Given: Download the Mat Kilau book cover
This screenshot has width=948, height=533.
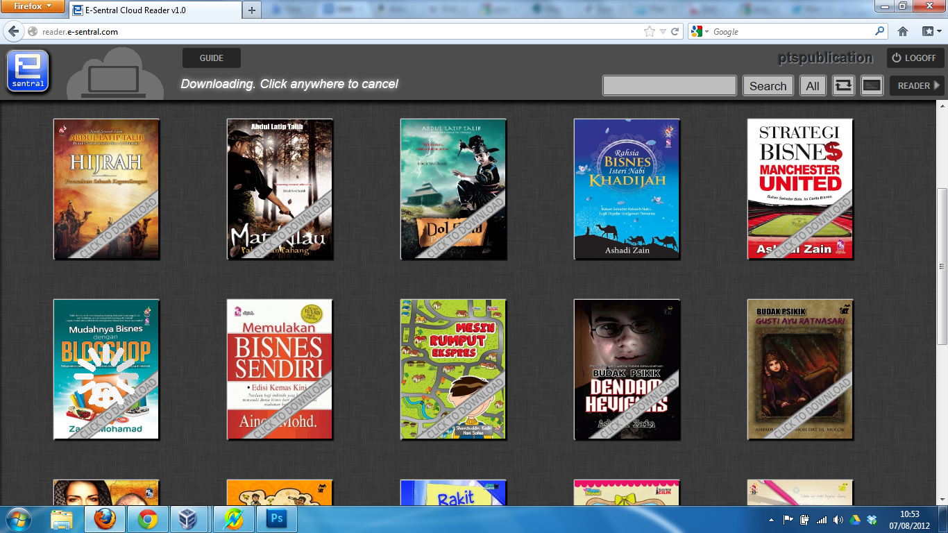Looking at the screenshot, I should pyautogui.click(x=280, y=189).
